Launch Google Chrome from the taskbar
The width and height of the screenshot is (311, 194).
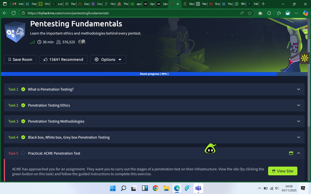[x=155, y=188]
